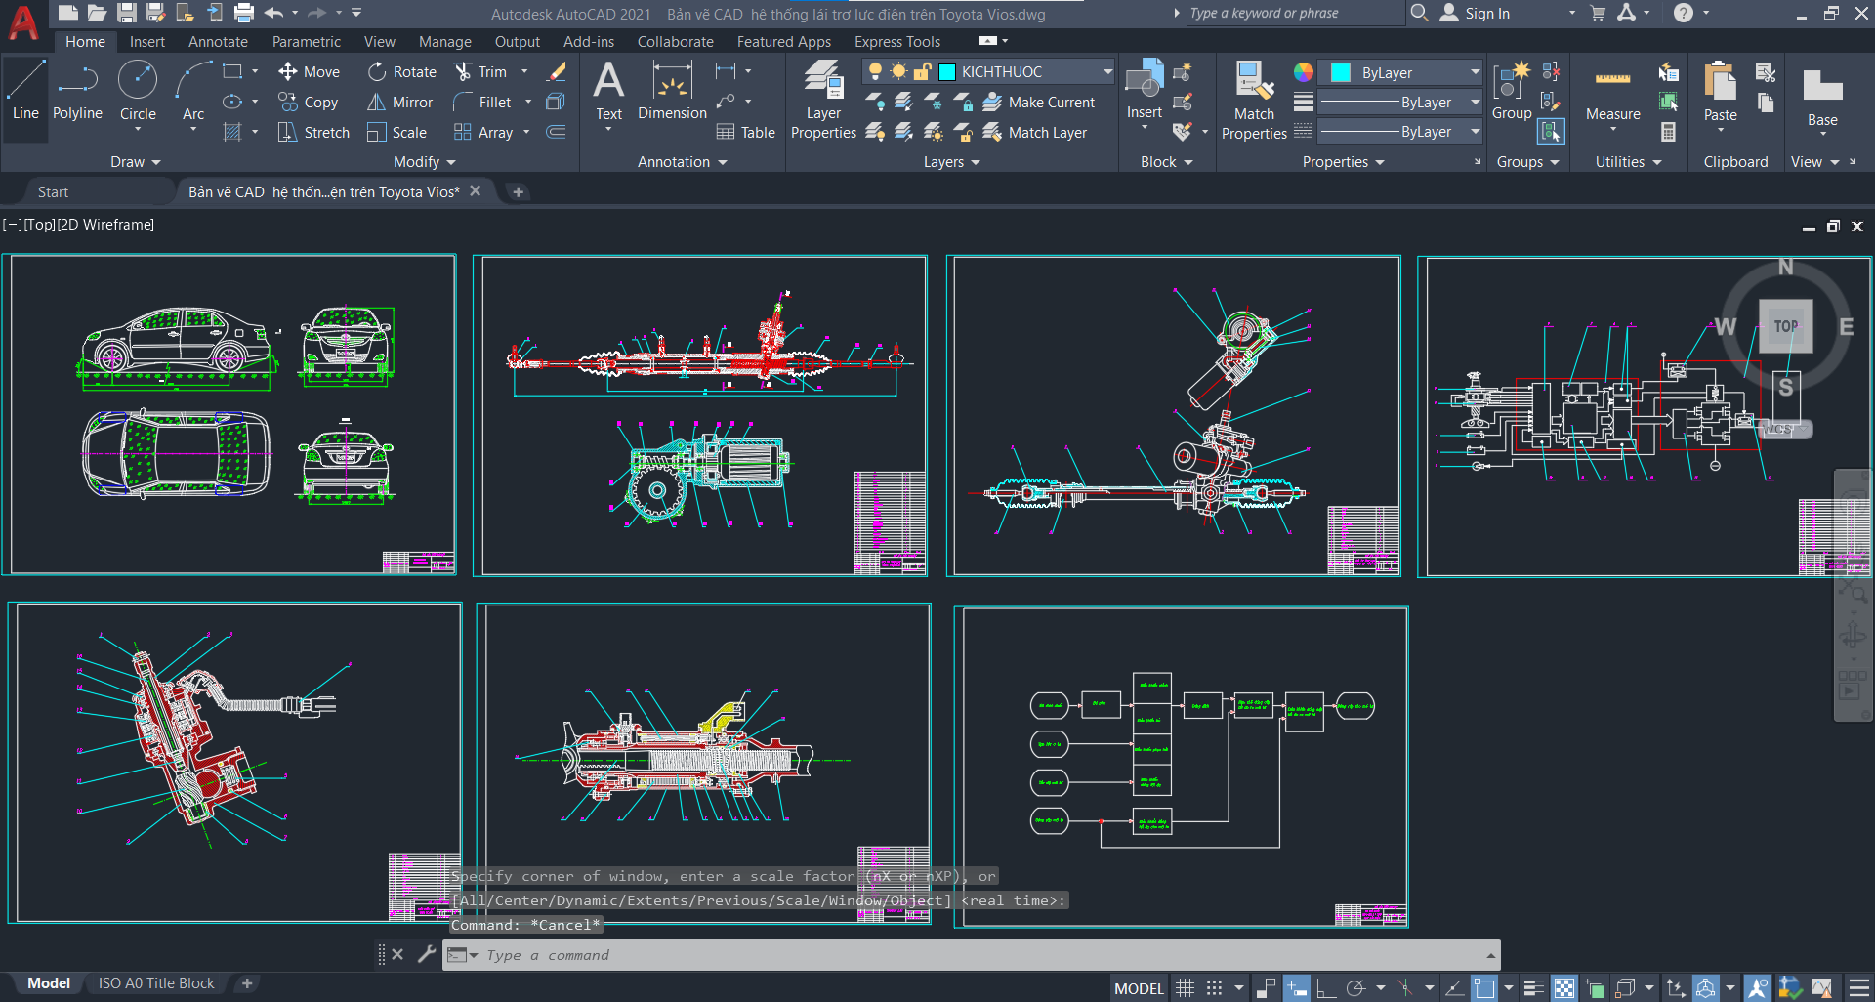Open command history dropdown arrow
The width and height of the screenshot is (1875, 1002).
[x=1490, y=955]
